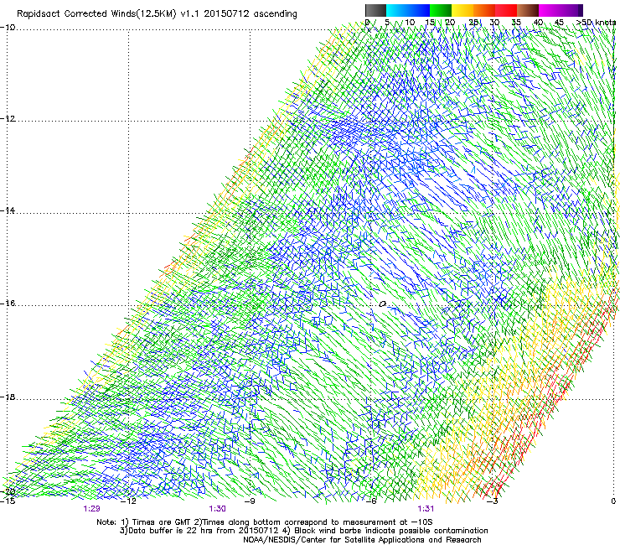Click the -10 latitude axis label

[x=8, y=28]
